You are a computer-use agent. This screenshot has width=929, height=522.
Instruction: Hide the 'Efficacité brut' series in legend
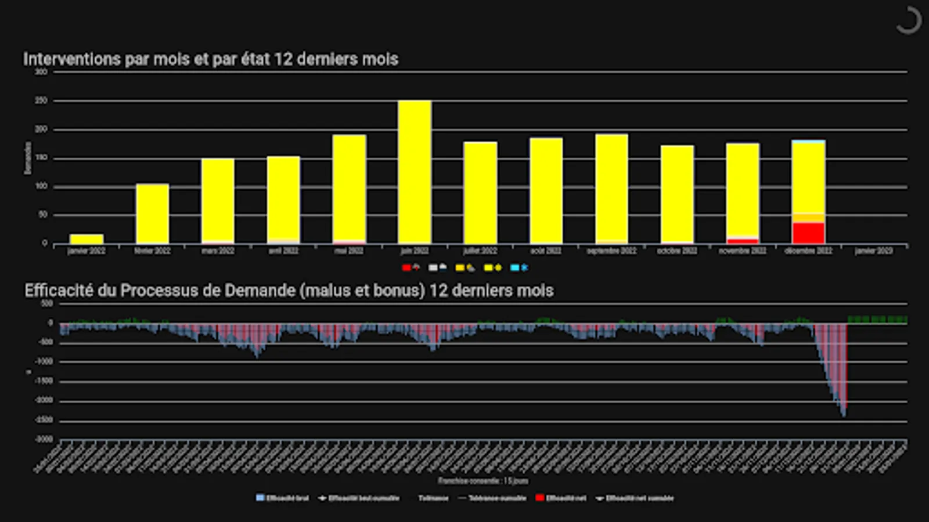[283, 498]
